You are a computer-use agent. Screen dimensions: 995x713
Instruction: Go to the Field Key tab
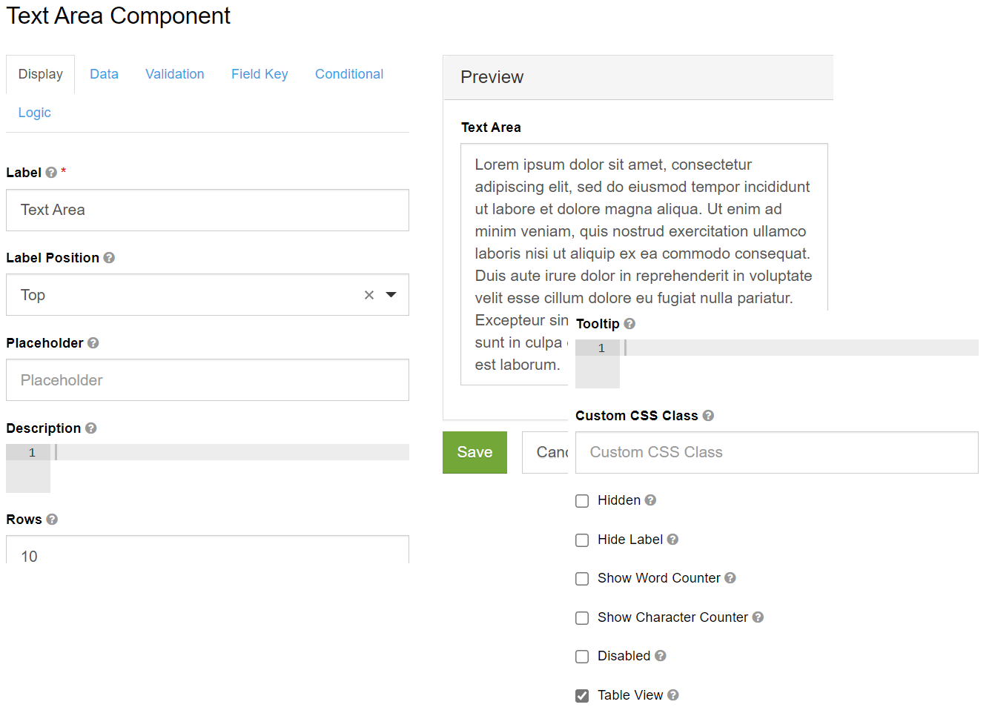pyautogui.click(x=260, y=74)
